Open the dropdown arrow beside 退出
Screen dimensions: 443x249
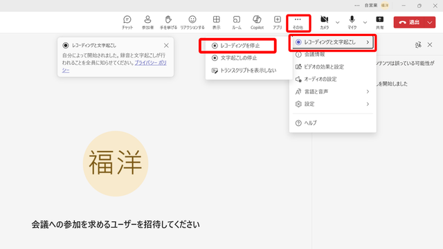(x=430, y=22)
